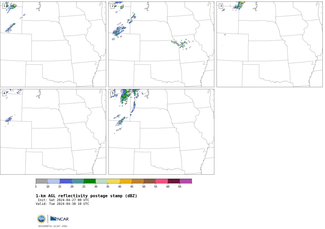
Task: Click the member number label '2'
Action: [x=112, y=6]
